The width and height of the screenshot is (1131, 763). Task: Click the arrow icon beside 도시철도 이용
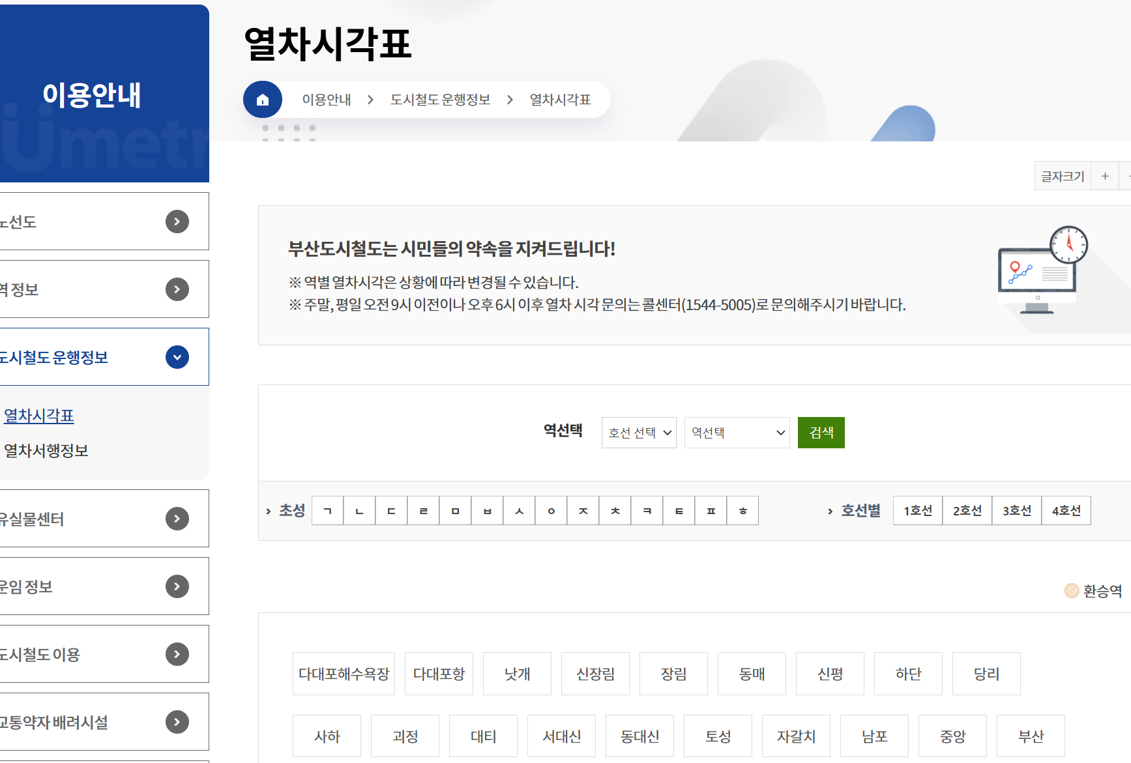(177, 654)
